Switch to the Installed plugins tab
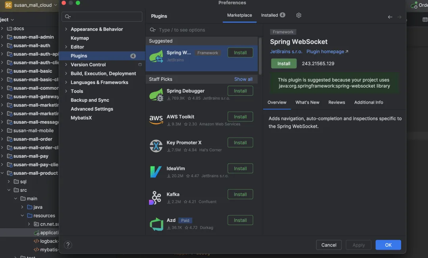The width and height of the screenshot is (428, 258). [x=273, y=15]
